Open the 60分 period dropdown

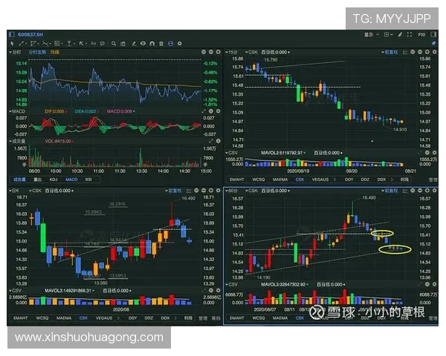click(231, 191)
